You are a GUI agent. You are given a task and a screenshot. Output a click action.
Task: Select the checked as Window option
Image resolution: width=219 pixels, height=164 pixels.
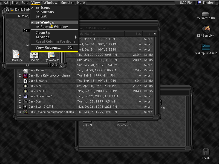click(54, 22)
